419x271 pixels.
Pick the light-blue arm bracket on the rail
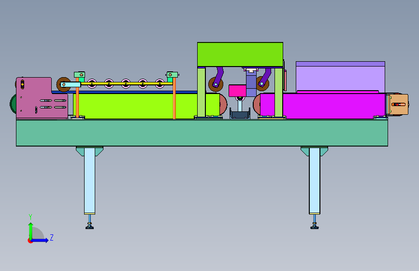pos(71,84)
